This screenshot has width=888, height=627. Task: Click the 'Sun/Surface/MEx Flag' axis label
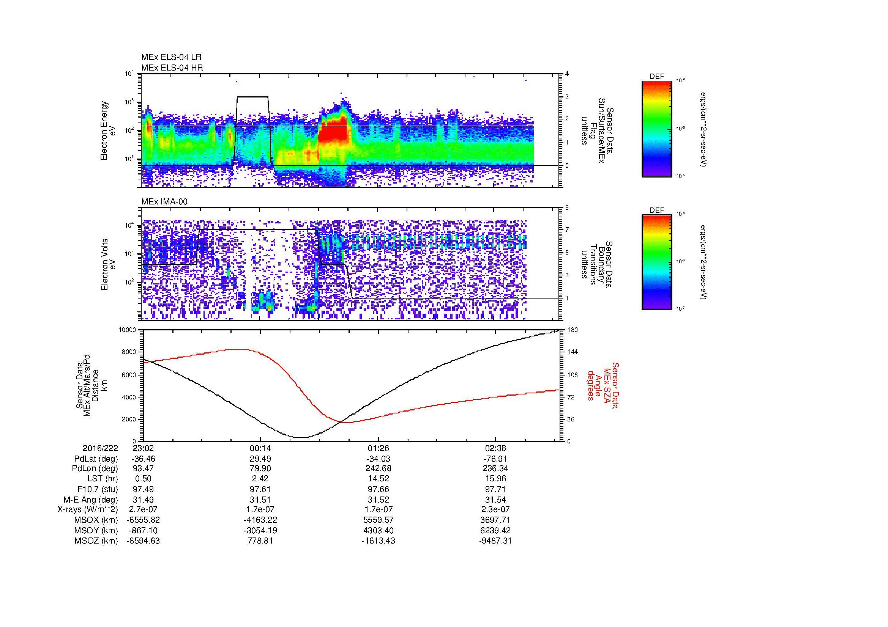pyautogui.click(x=597, y=131)
